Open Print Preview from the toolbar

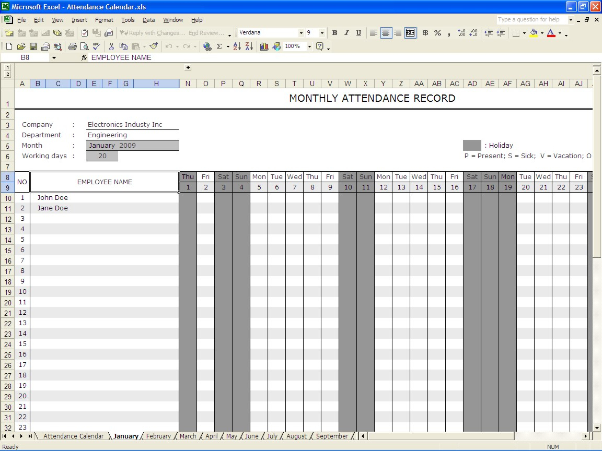click(84, 46)
